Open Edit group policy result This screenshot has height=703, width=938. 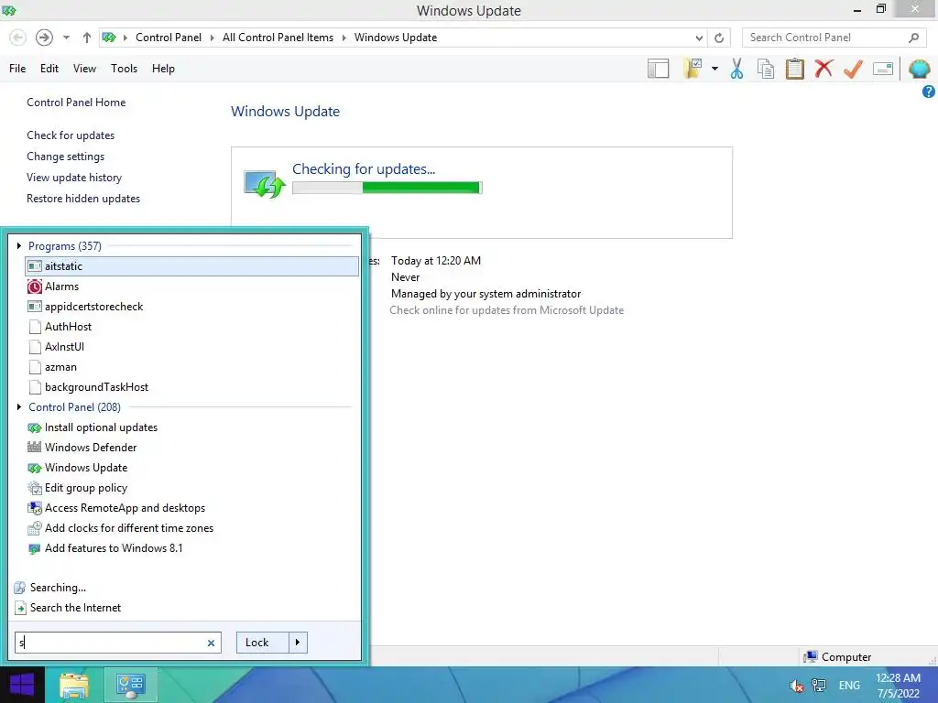pyautogui.click(x=191, y=488)
